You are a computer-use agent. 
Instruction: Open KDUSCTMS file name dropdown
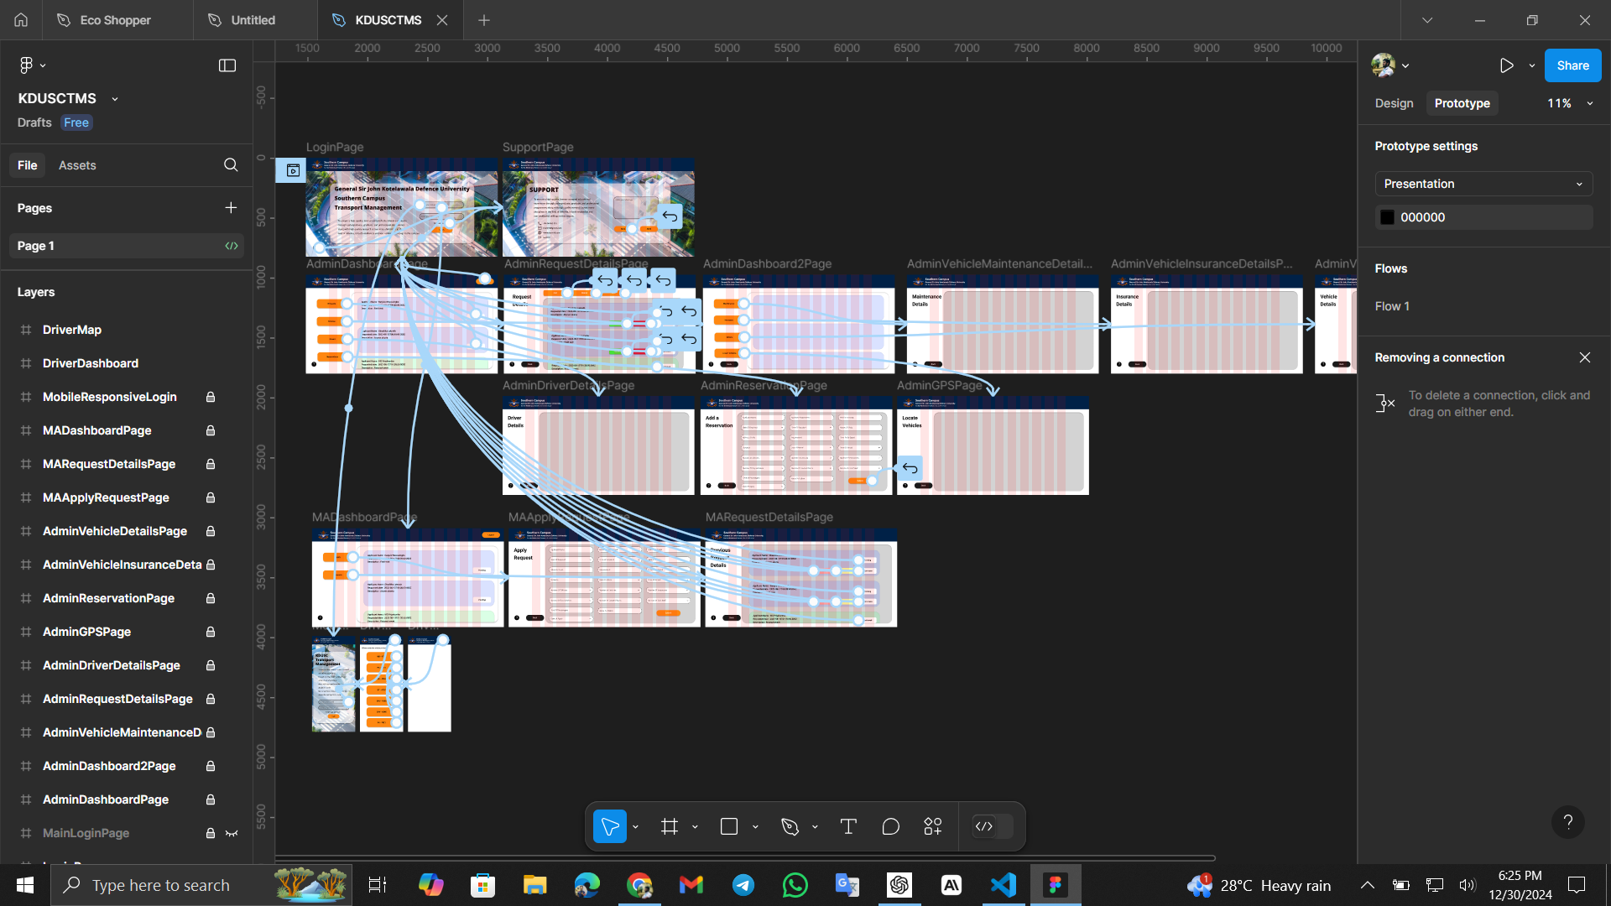(x=115, y=99)
